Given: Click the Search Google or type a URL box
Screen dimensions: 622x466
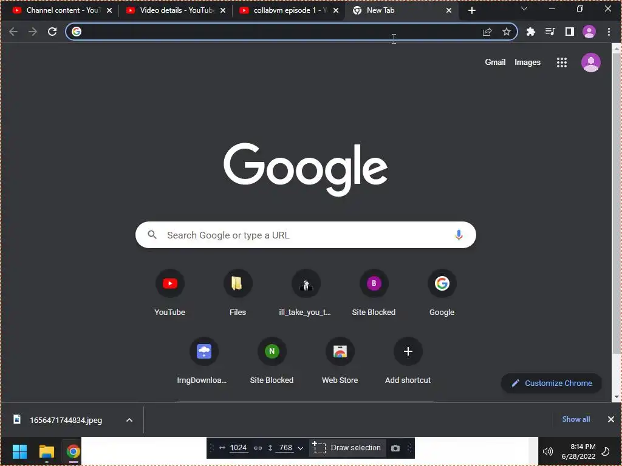Looking at the screenshot, I should (306, 235).
